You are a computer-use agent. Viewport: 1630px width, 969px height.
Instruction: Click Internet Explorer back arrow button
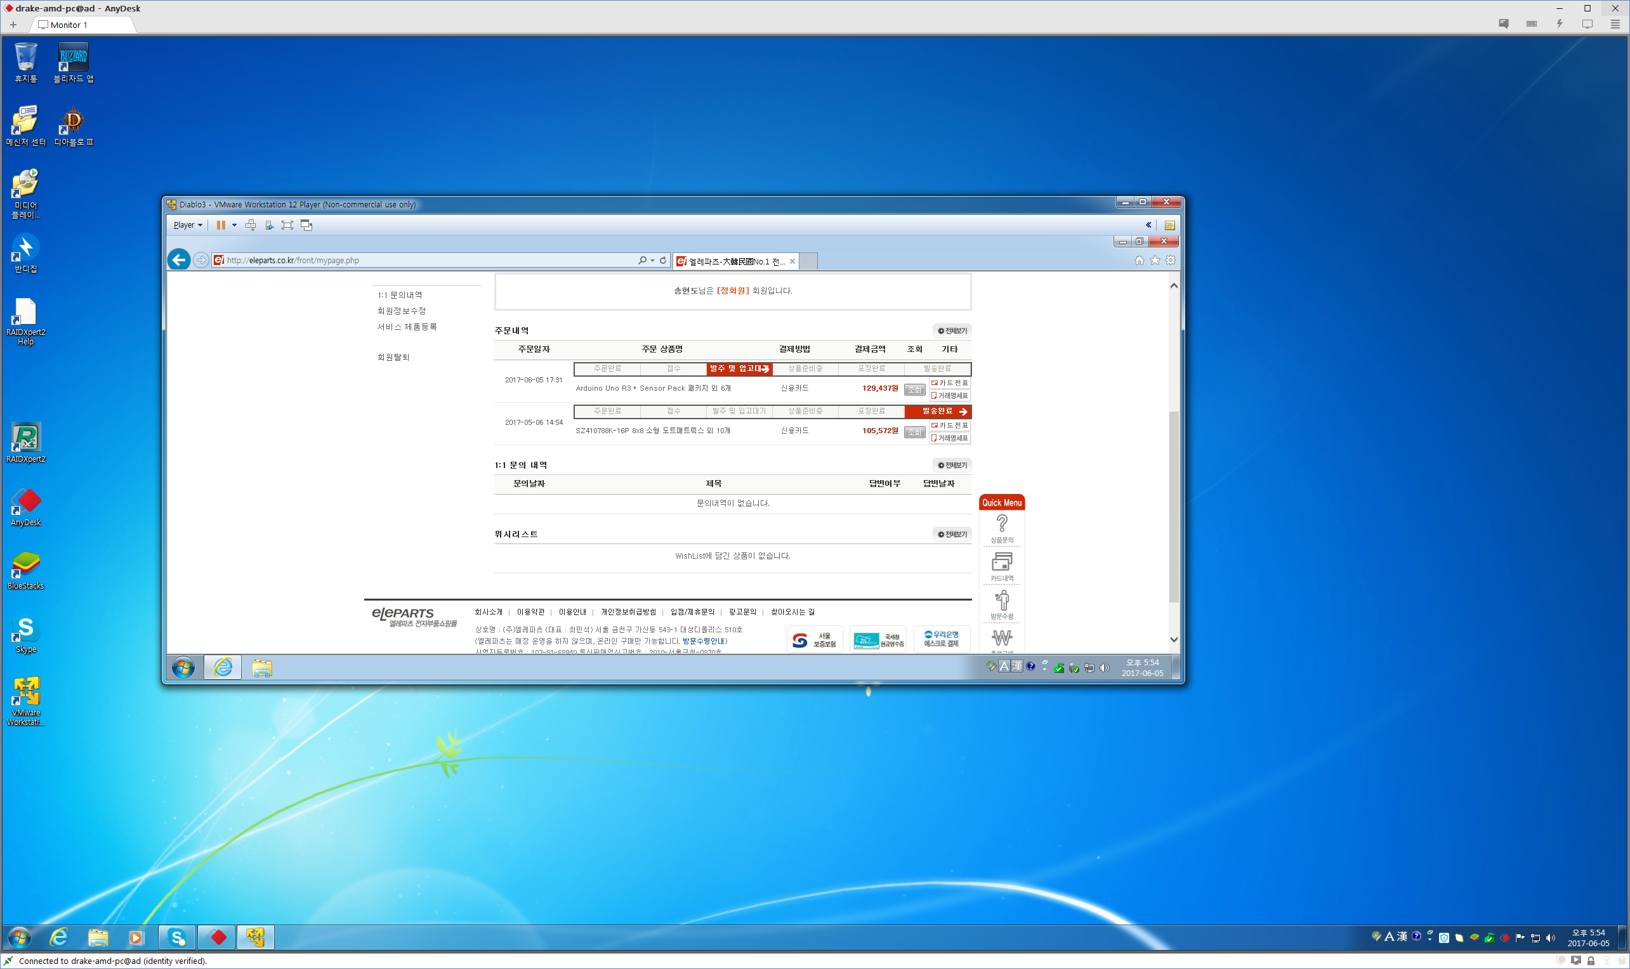(179, 260)
